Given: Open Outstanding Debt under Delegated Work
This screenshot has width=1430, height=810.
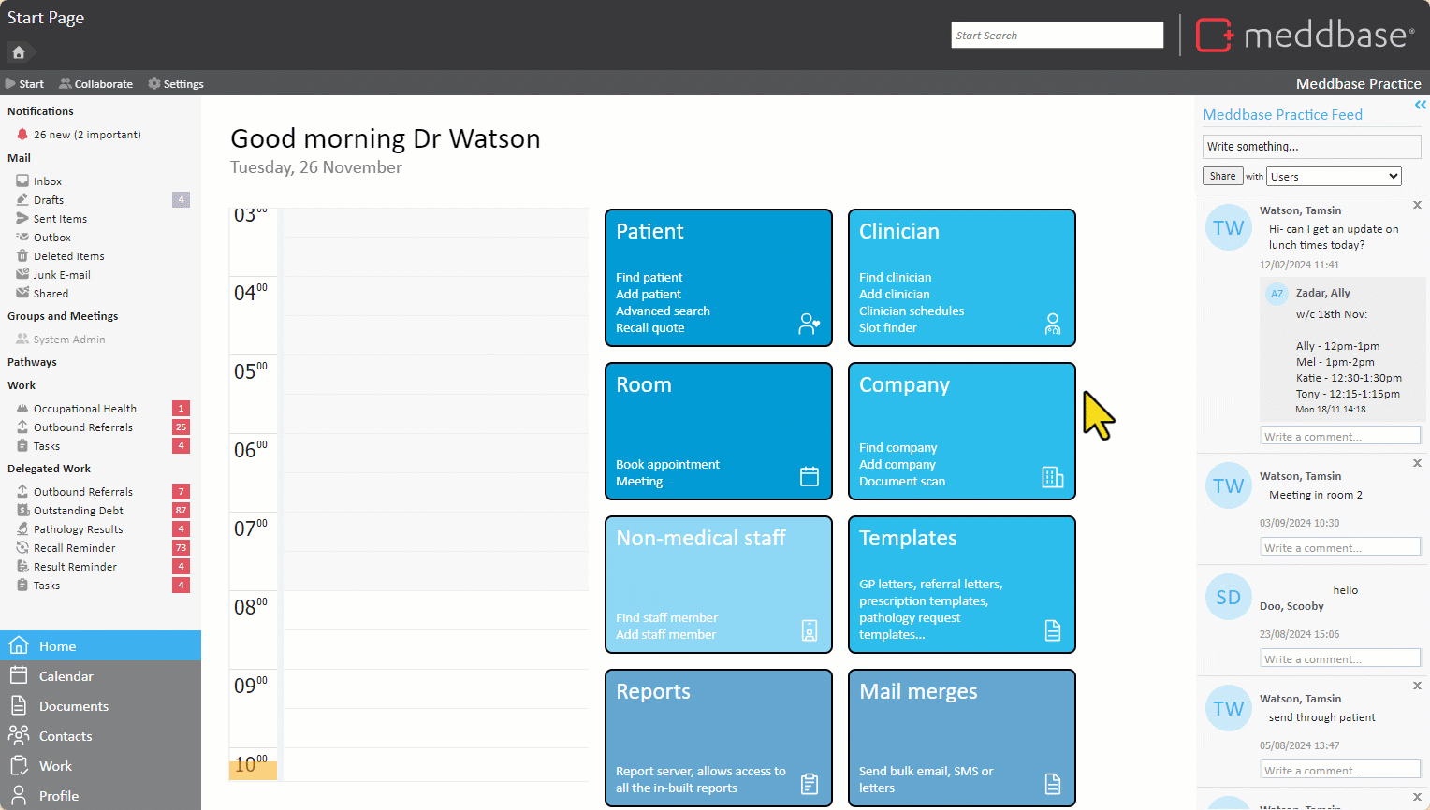Looking at the screenshot, I should point(79,511).
